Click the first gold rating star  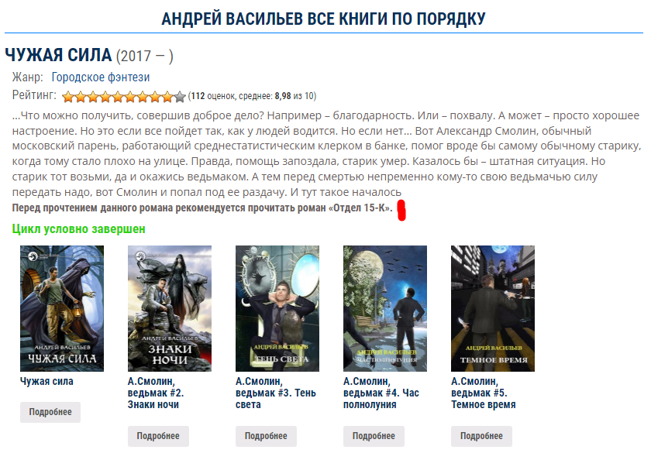click(x=68, y=97)
